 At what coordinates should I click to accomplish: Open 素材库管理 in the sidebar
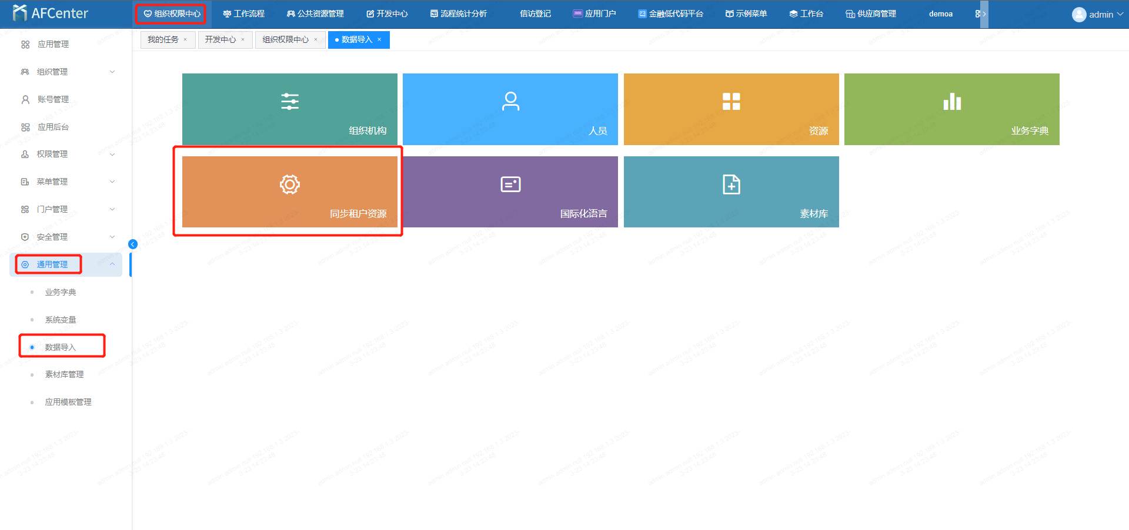(64, 374)
